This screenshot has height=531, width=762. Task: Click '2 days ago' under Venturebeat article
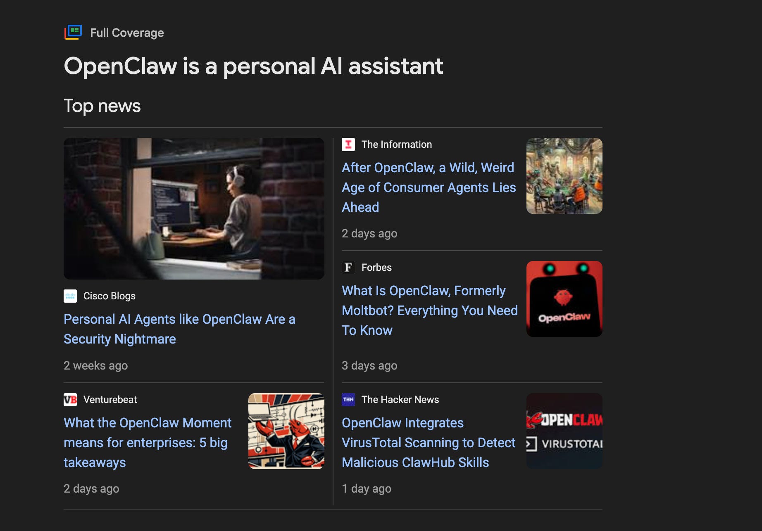[91, 489]
